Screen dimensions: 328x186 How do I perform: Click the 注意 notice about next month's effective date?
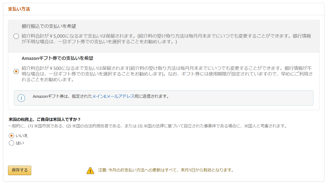[166, 170]
